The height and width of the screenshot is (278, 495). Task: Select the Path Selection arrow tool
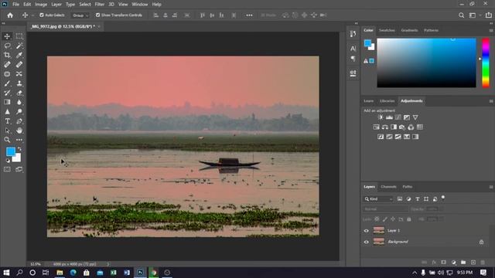(x=7, y=131)
